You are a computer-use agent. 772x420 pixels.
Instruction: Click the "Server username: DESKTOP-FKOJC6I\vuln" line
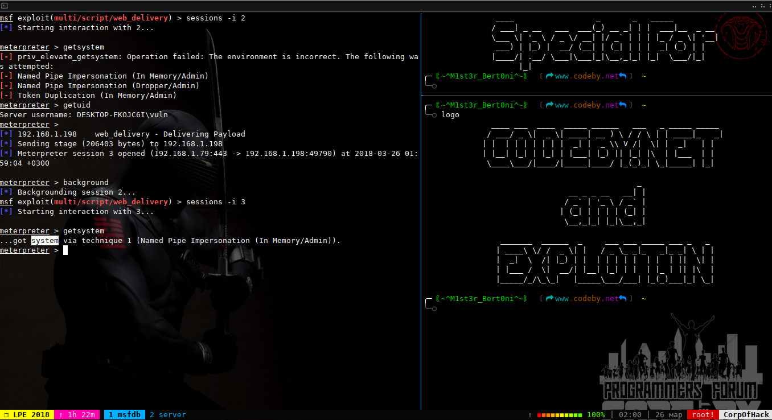click(x=84, y=114)
